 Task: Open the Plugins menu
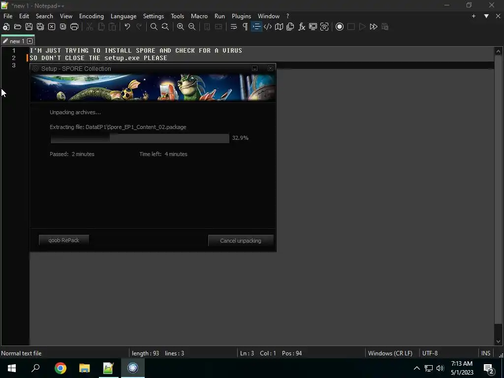[x=241, y=16]
